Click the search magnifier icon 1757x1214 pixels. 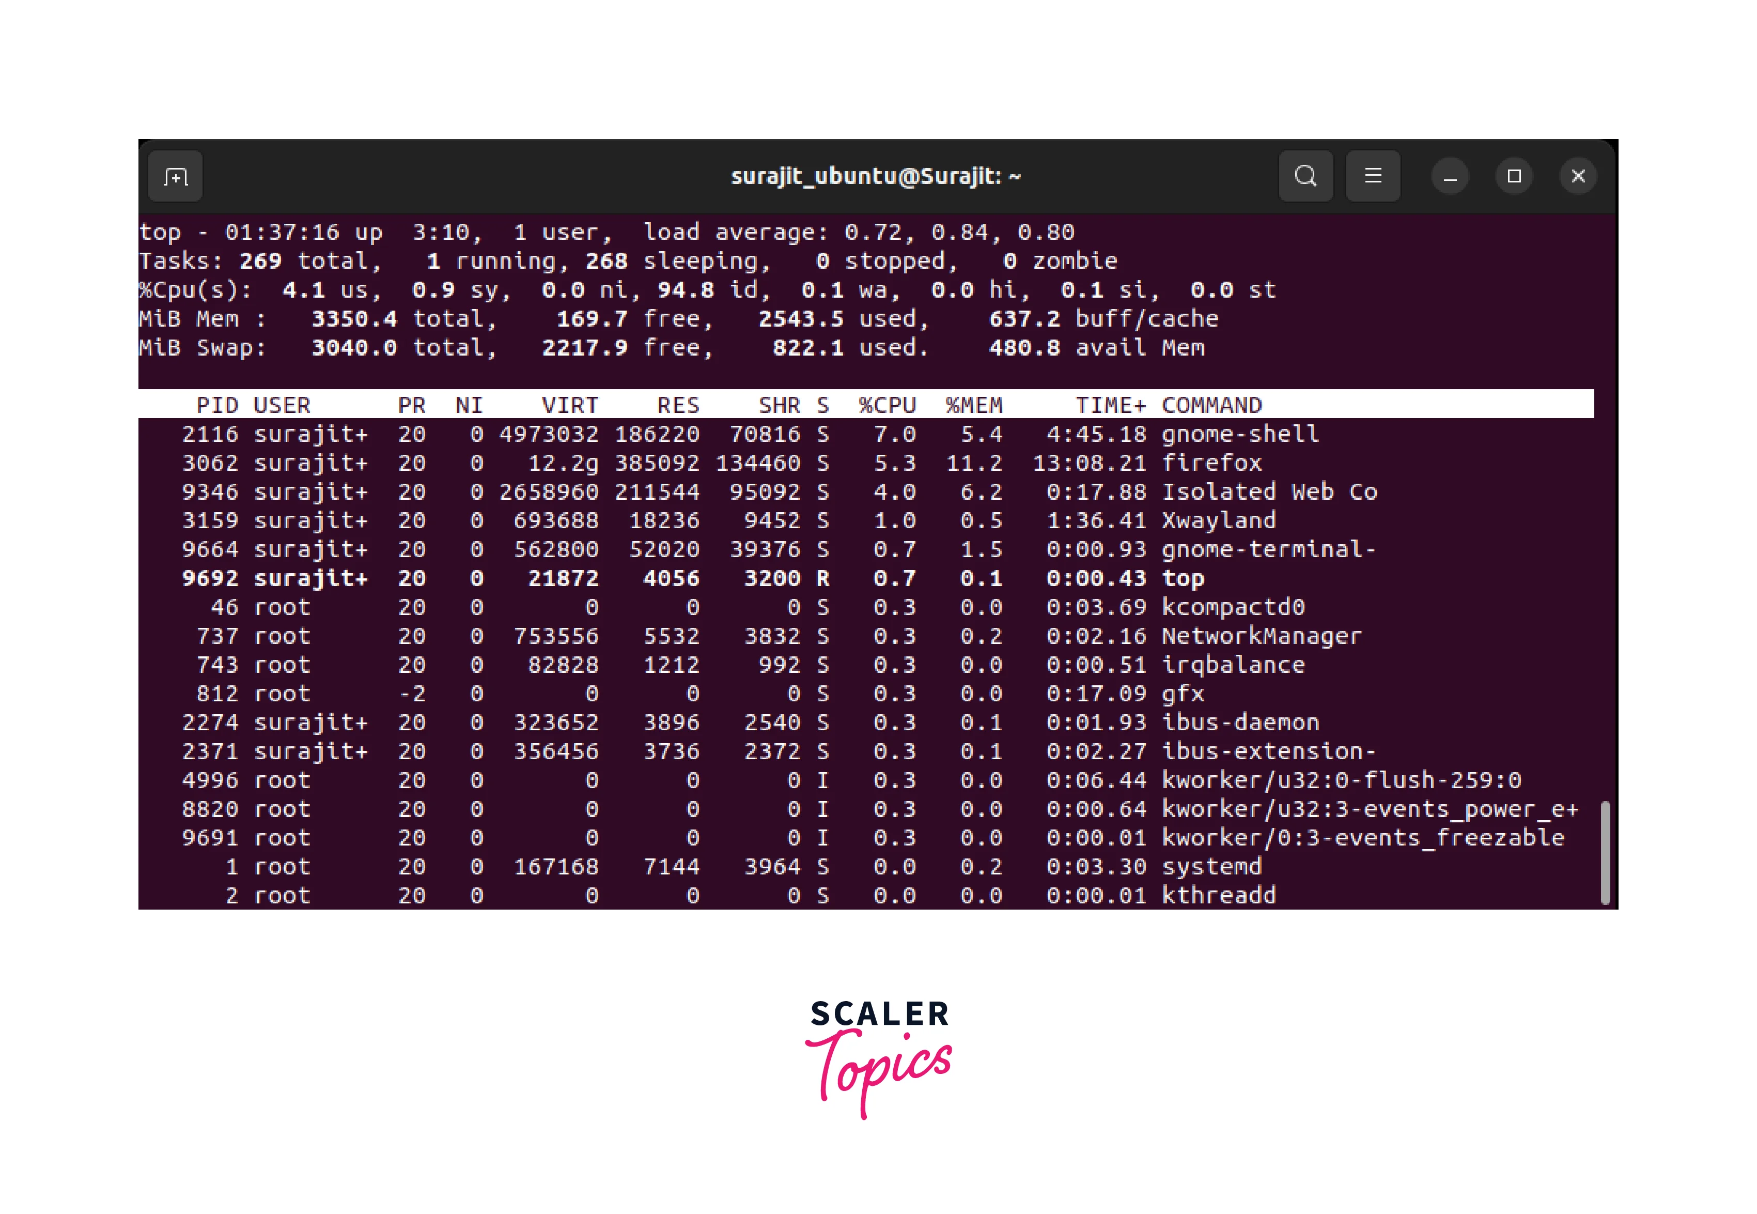tap(1305, 176)
